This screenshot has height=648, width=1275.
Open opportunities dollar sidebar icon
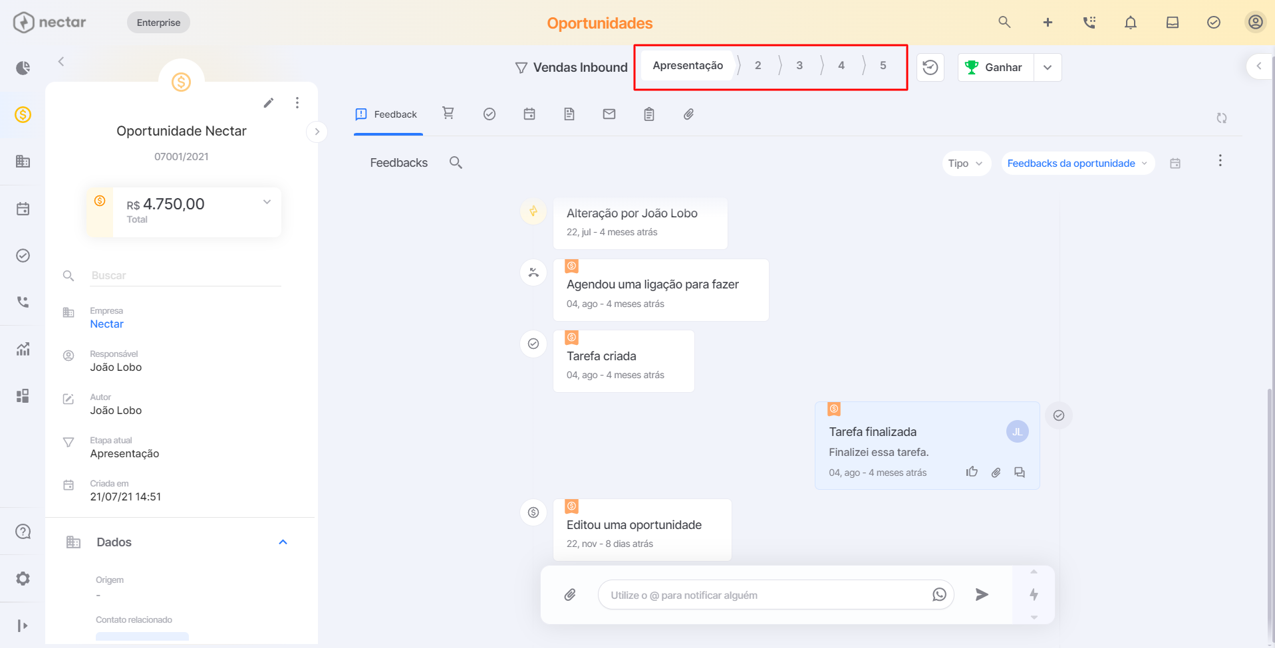click(23, 115)
